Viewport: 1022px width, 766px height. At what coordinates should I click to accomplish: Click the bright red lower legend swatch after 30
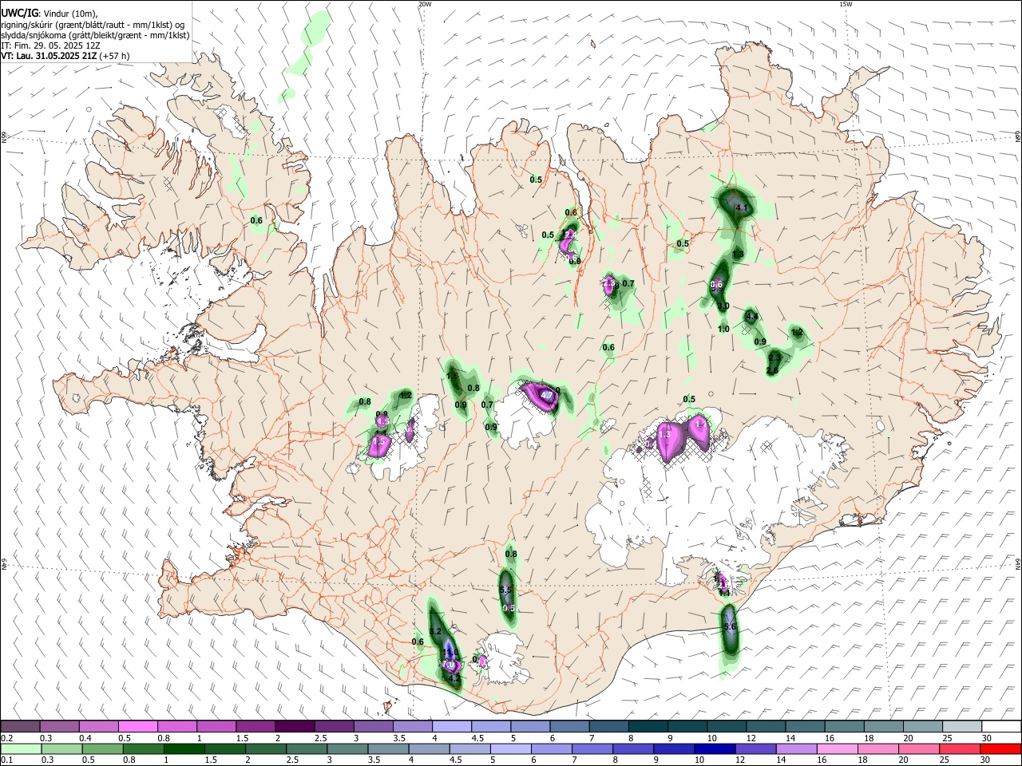pos(1000,749)
